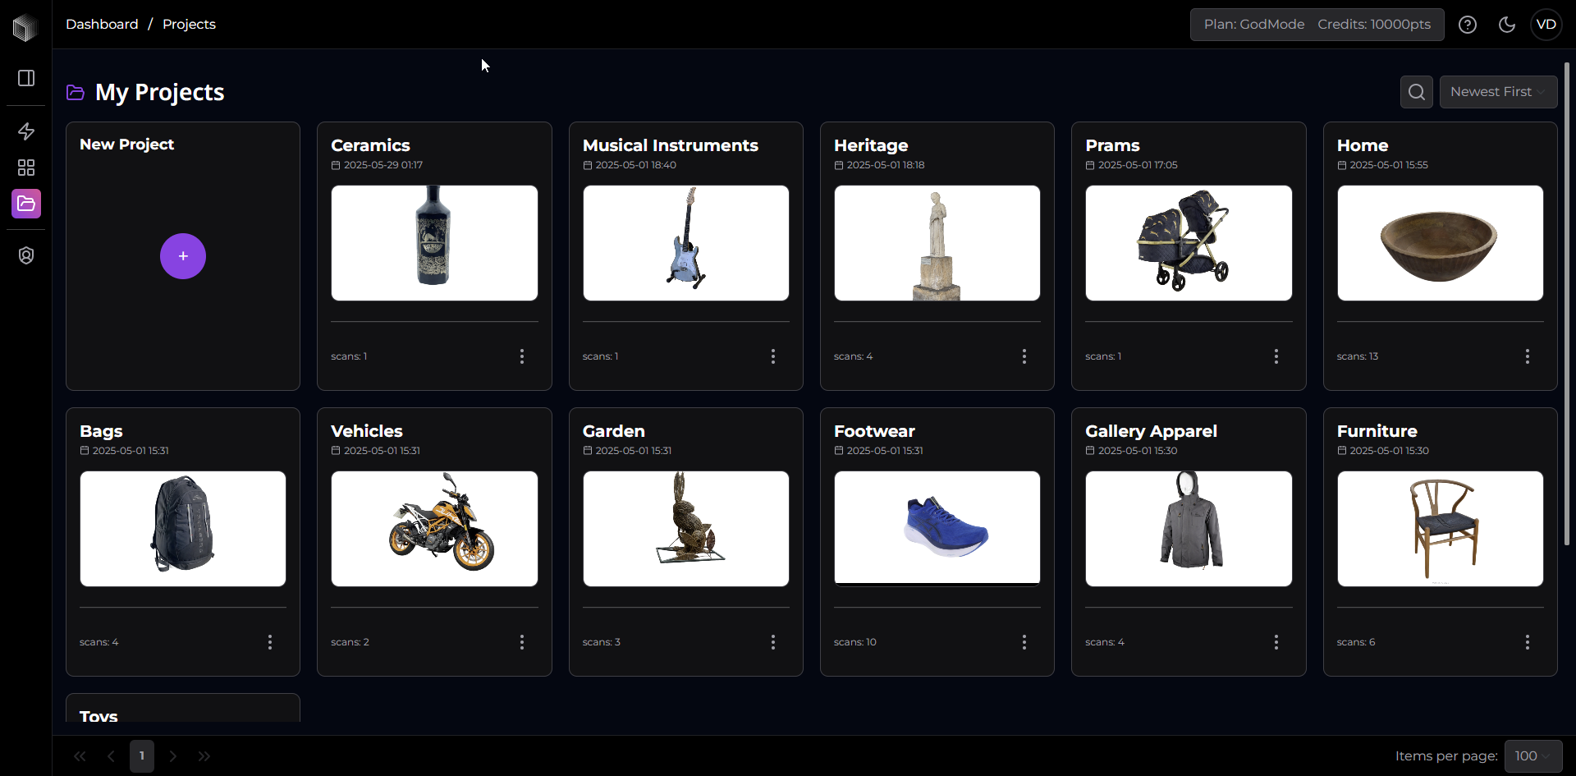Open Gallery Apparel card three-dot menu
This screenshot has height=776, width=1576.
1276,642
